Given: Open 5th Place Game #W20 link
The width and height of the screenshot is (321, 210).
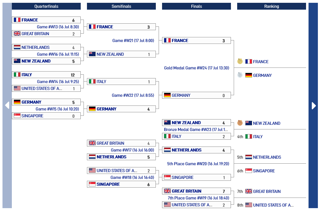Looking at the screenshot, I should (x=198, y=164).
